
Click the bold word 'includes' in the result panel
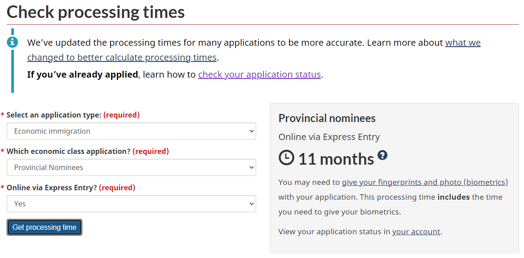(x=453, y=197)
